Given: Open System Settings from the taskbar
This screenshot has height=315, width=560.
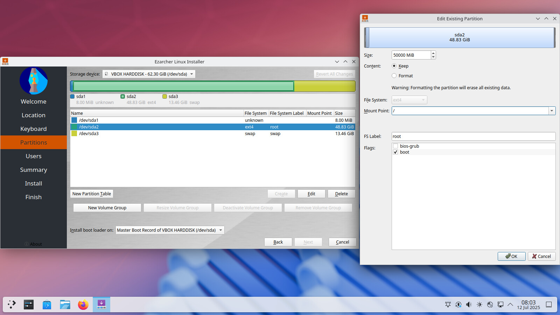Looking at the screenshot, I should (x=29, y=304).
